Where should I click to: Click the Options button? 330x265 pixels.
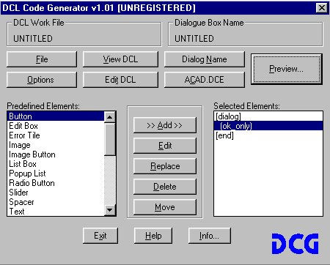[42, 80]
